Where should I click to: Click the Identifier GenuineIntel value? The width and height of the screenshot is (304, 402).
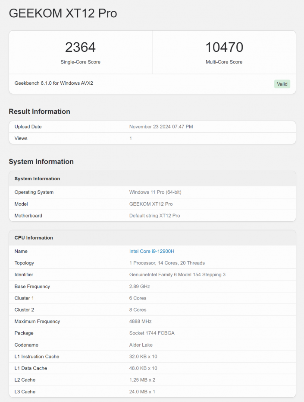(177, 274)
